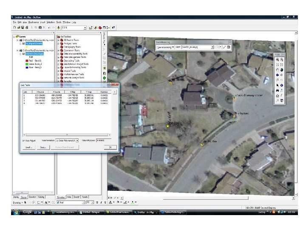Screen dimensions: 306x230
Task: Click the Link Table horizontal scrollbar
Action: click(x=67, y=135)
